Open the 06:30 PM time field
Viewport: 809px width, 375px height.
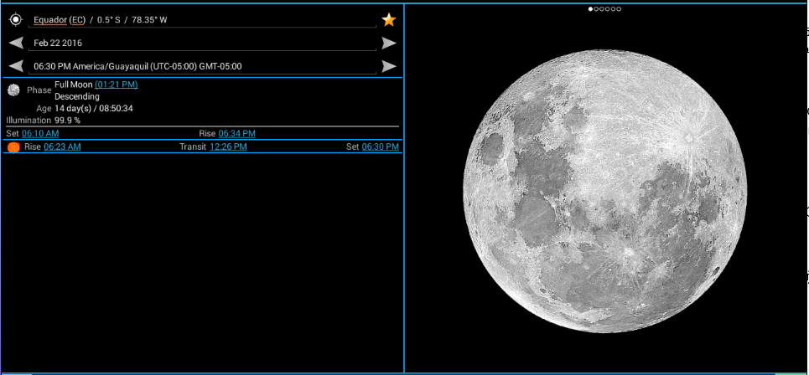tap(202, 66)
